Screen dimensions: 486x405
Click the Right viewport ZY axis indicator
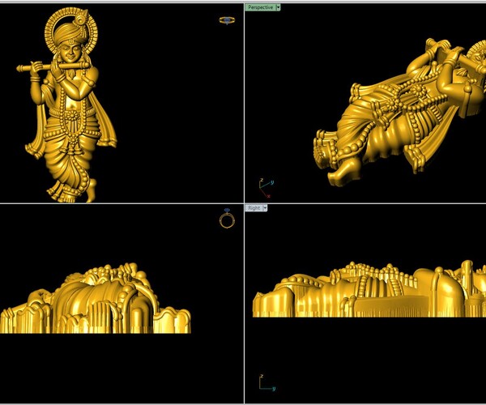point(266,382)
